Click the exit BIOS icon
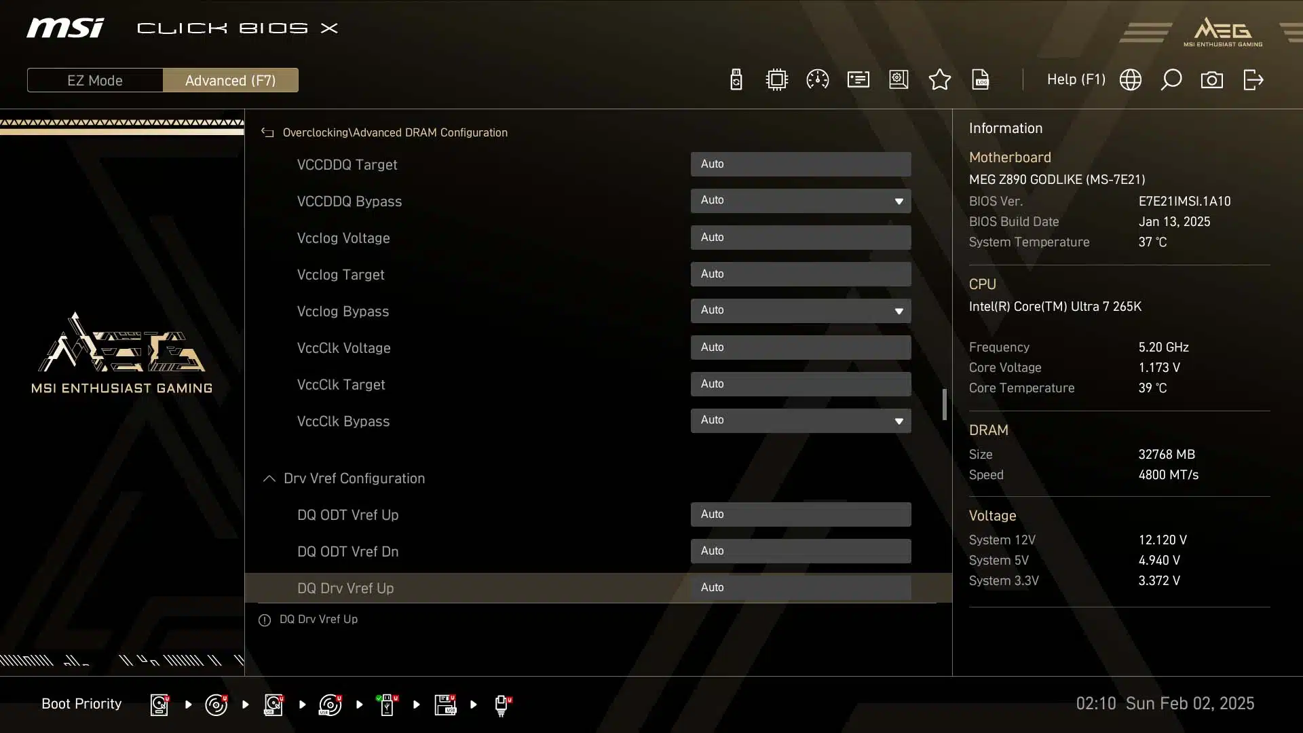This screenshot has height=733, width=1303. point(1253,80)
